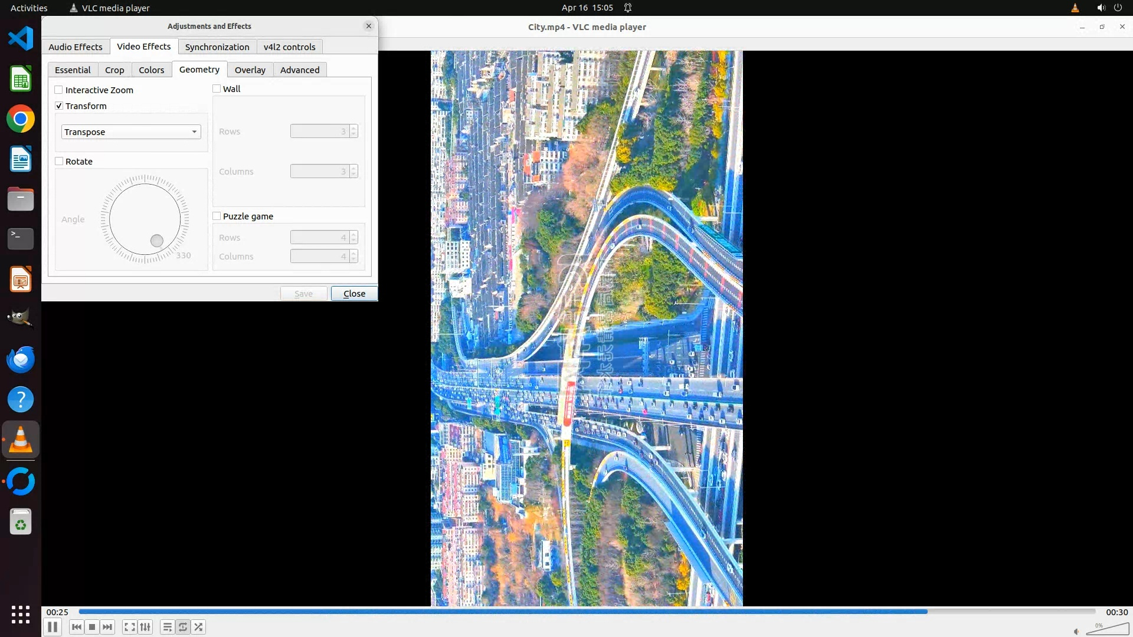
Task: Open the Transpose transform dropdown
Action: 131,132
